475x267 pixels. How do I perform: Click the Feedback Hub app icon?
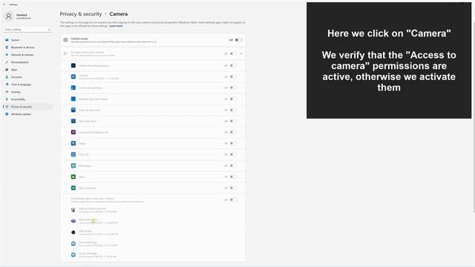tap(73, 88)
